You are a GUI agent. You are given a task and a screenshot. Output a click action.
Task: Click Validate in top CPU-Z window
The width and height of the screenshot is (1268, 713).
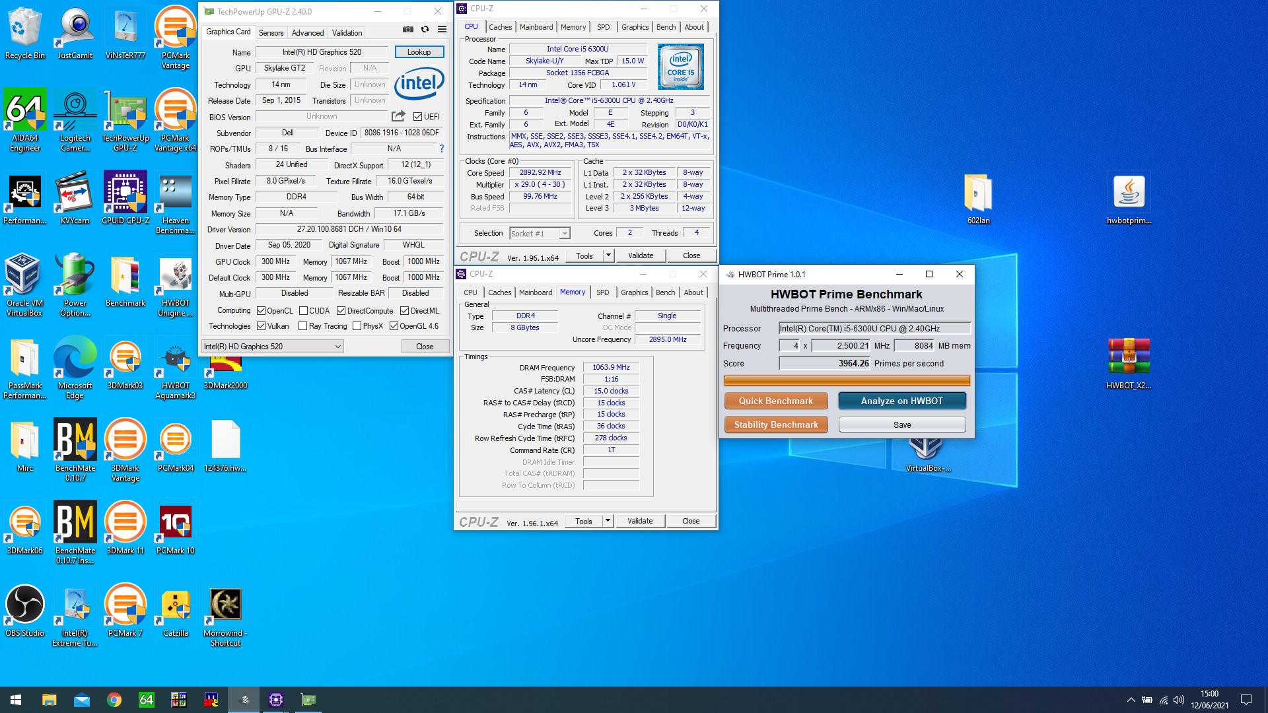(x=641, y=255)
